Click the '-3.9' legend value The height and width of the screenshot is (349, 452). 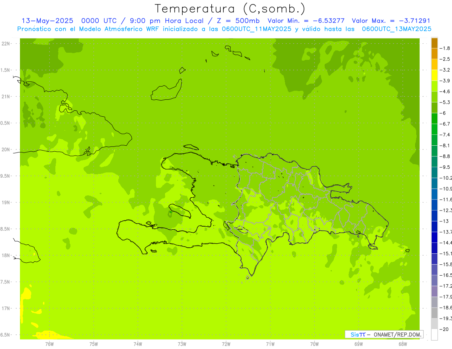pos(445,81)
